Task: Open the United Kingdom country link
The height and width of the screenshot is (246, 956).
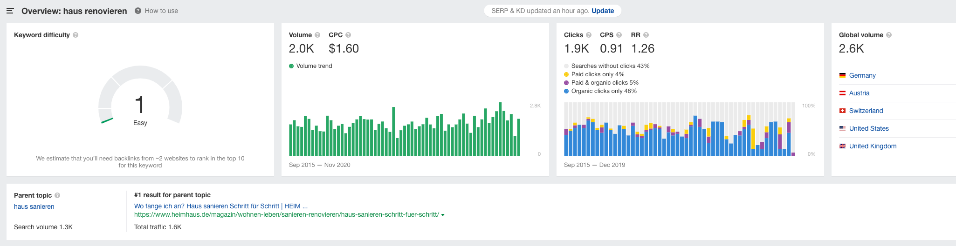Action: (873, 146)
